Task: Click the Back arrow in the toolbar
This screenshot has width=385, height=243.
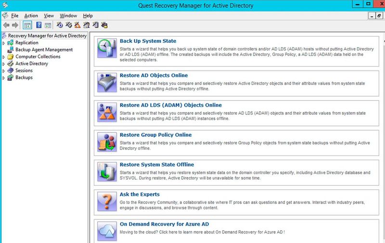Action: coord(6,25)
